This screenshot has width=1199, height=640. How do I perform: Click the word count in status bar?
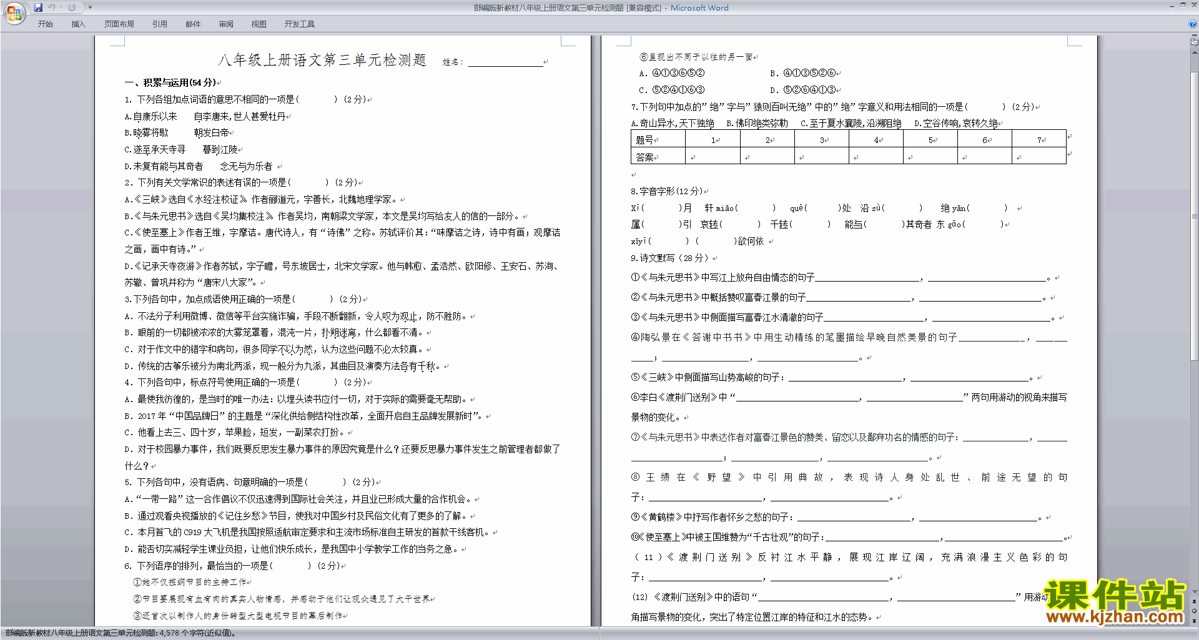click(x=120, y=633)
